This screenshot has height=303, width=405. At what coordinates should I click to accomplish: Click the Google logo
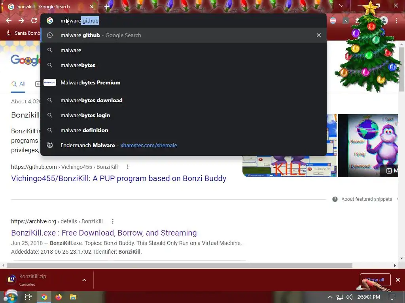point(26,60)
